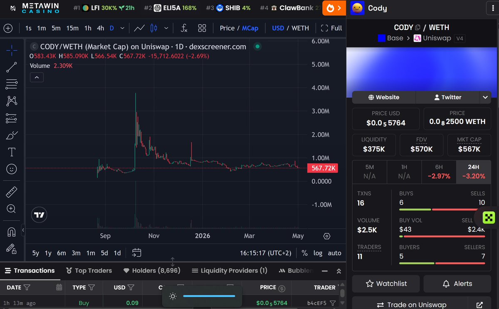Image resolution: width=499 pixels, height=309 pixels.
Task: Open the indicators fx menu
Action: pos(184,28)
